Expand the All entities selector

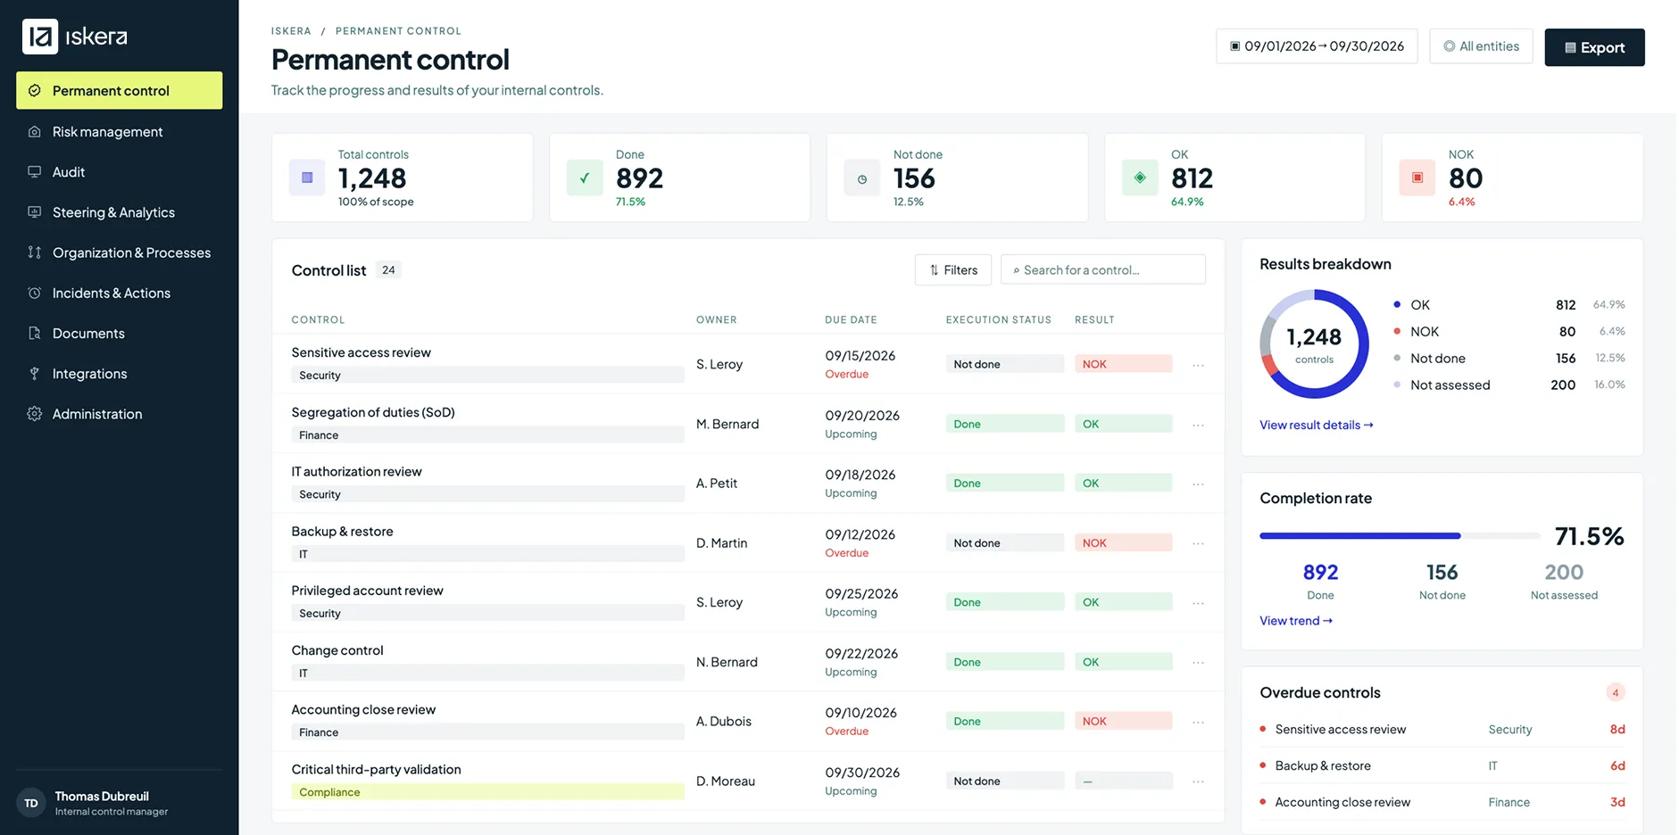pos(1481,46)
